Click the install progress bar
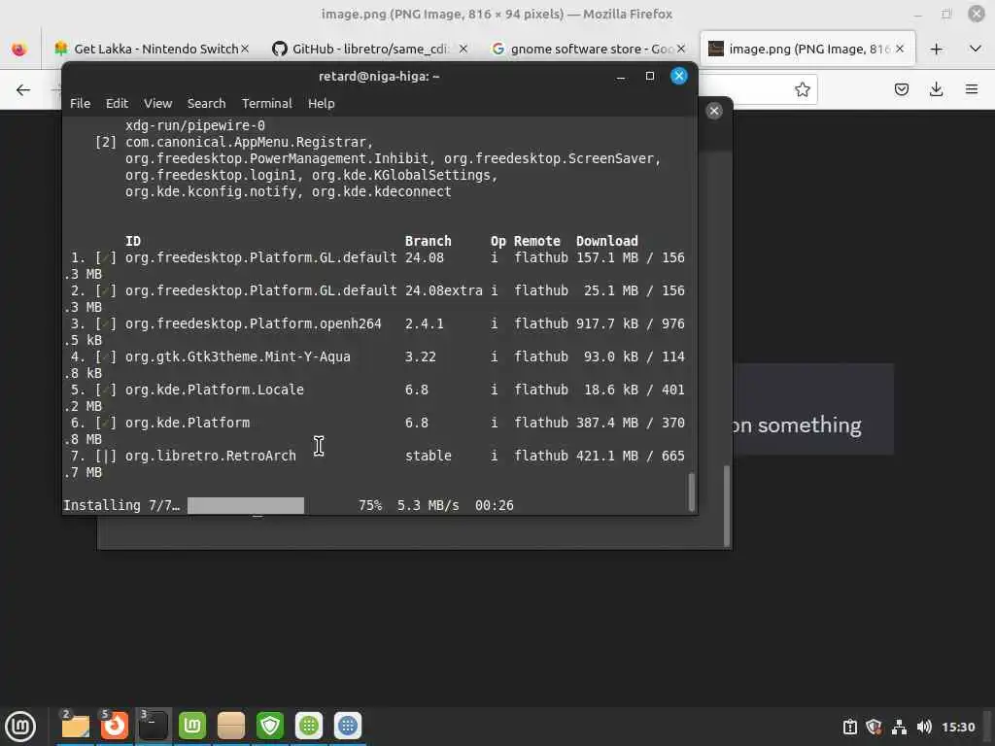This screenshot has width=995, height=746. [x=246, y=505]
